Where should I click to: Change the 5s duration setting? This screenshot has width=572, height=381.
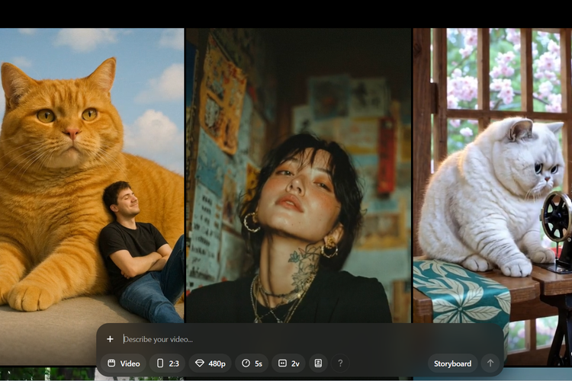(252, 363)
